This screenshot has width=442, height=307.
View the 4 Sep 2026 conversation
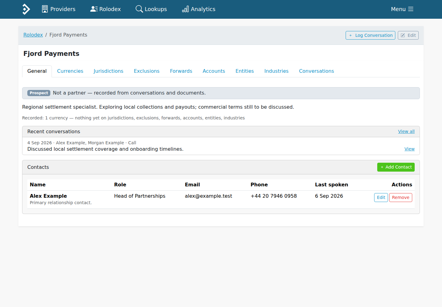coord(409,149)
